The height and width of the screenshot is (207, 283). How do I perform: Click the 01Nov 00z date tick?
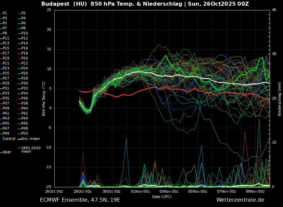[140, 191]
